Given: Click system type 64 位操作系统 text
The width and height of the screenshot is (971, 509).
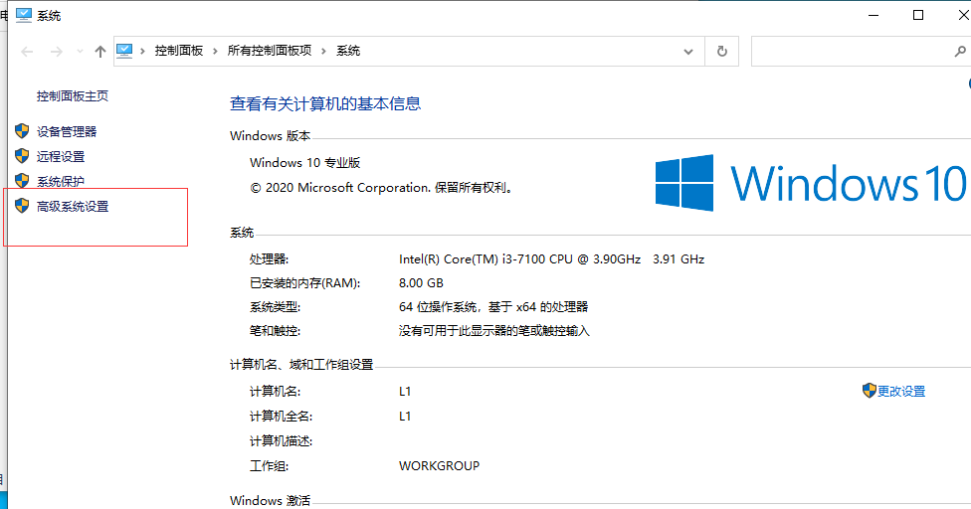Looking at the screenshot, I should (x=493, y=307).
